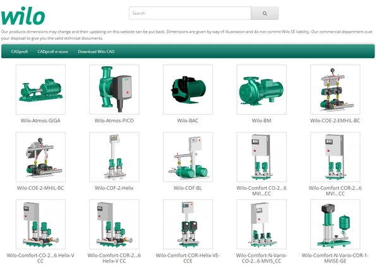376x265 pixels.
Task: Open the Wilo-COF-BL thumbnail image
Action: coord(188,157)
